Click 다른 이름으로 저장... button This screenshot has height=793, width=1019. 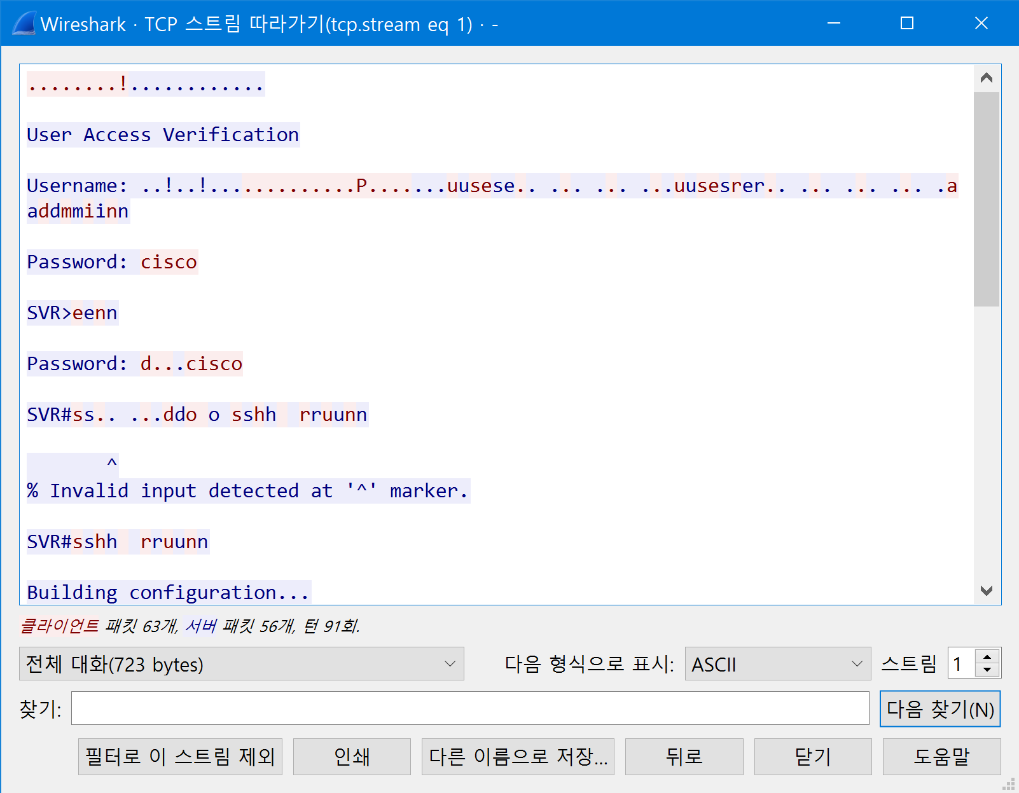(x=518, y=757)
